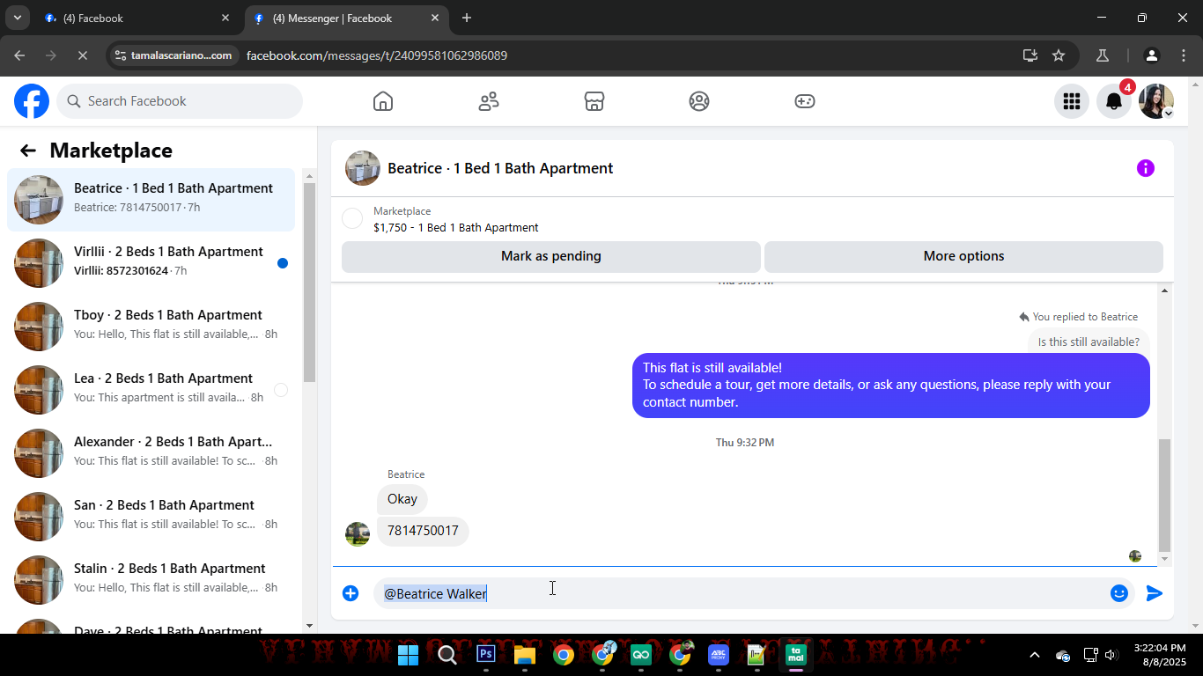Viewport: 1203px width, 676px height.
Task: Toggle the read circle on Lea conversation
Action: click(281, 390)
